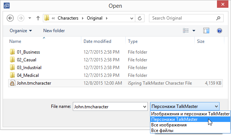Select the 01_Business folder
The width and height of the screenshot is (231, 136).
(x=28, y=52)
